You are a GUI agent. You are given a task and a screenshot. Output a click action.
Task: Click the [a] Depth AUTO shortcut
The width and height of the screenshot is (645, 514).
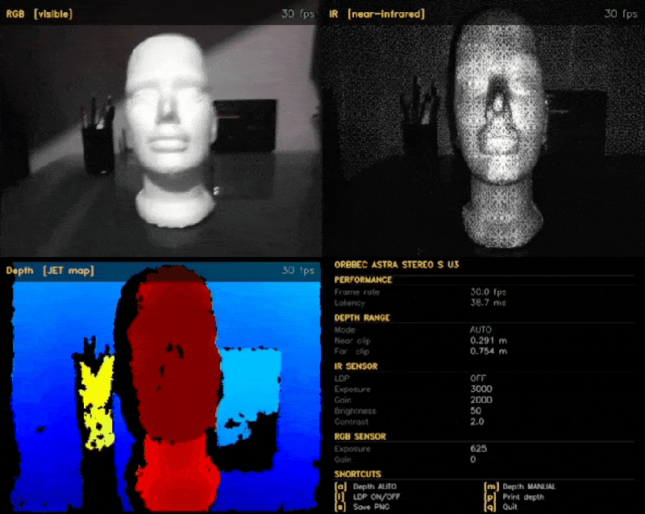366,487
